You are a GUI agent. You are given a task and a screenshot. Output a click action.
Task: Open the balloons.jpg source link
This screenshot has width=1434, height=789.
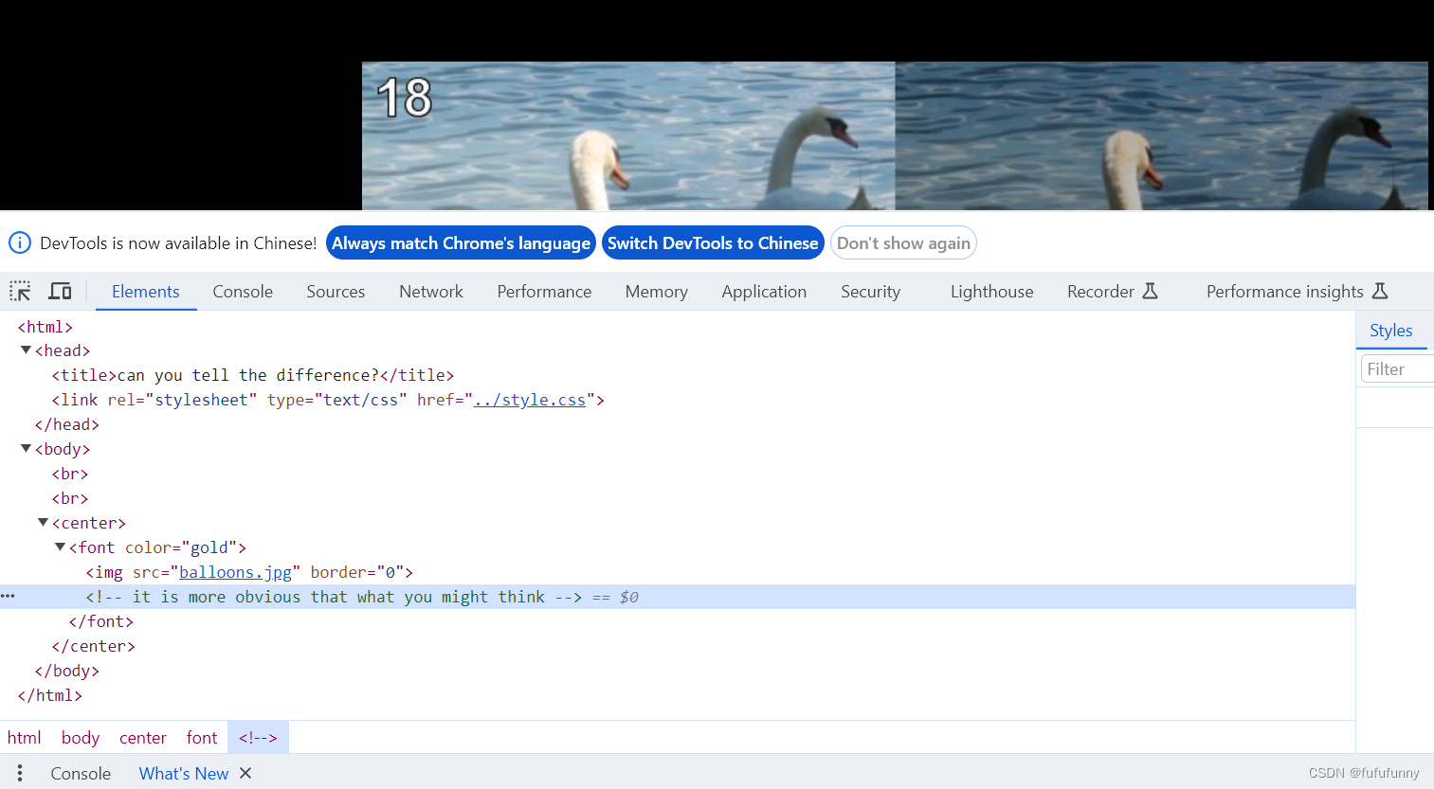coord(235,572)
